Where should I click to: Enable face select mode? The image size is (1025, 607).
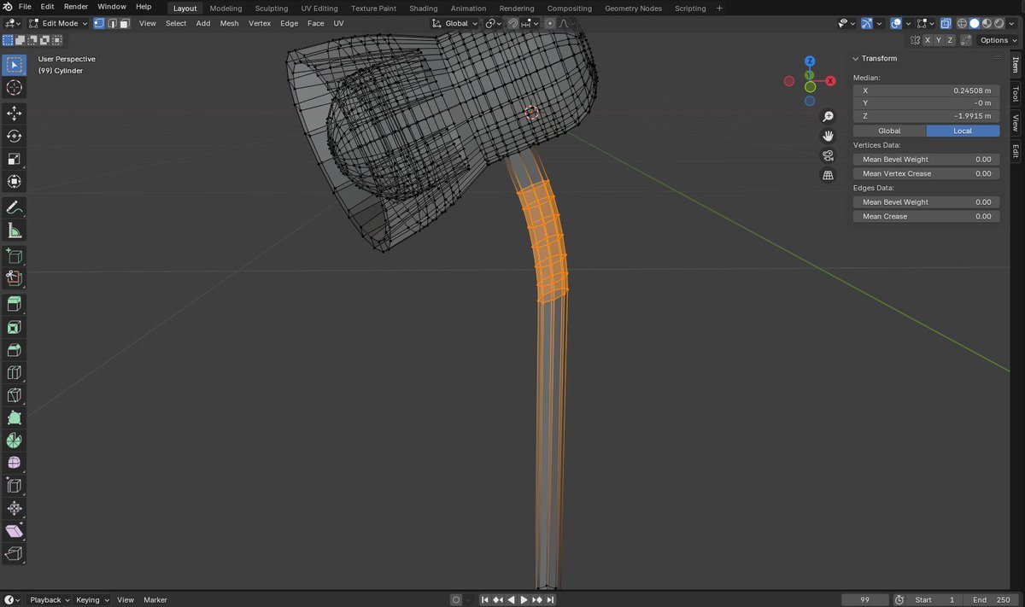125,23
